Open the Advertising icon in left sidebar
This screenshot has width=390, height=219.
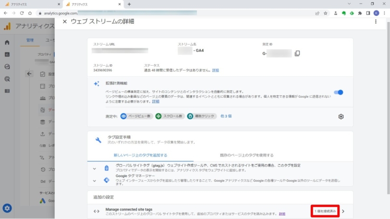pos(7,79)
